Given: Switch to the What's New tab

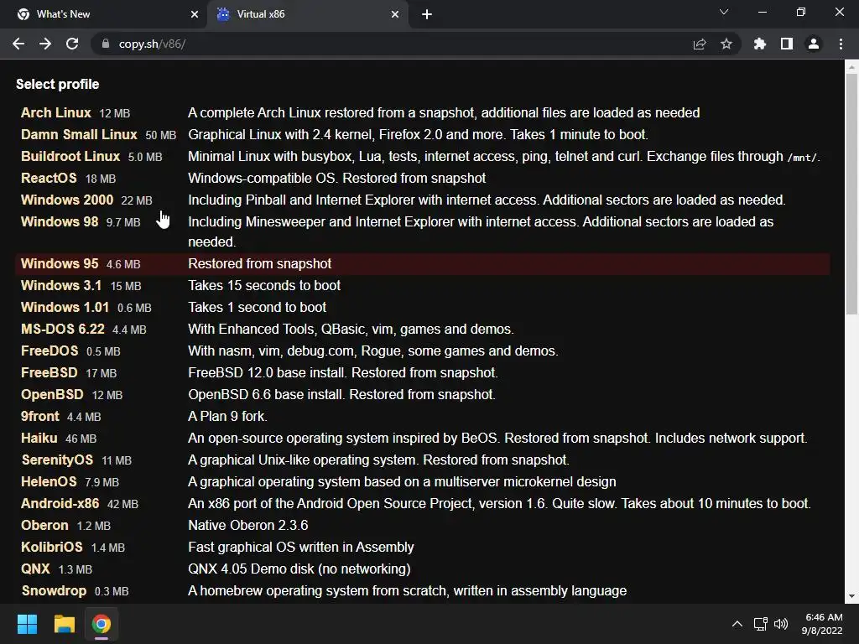Looking at the screenshot, I should pos(104,14).
